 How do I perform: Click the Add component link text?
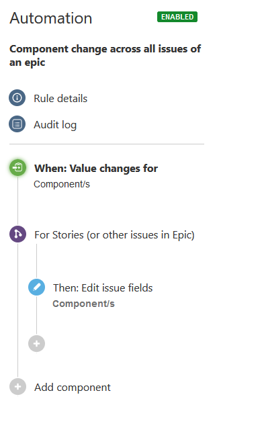pyautogui.click(x=73, y=388)
